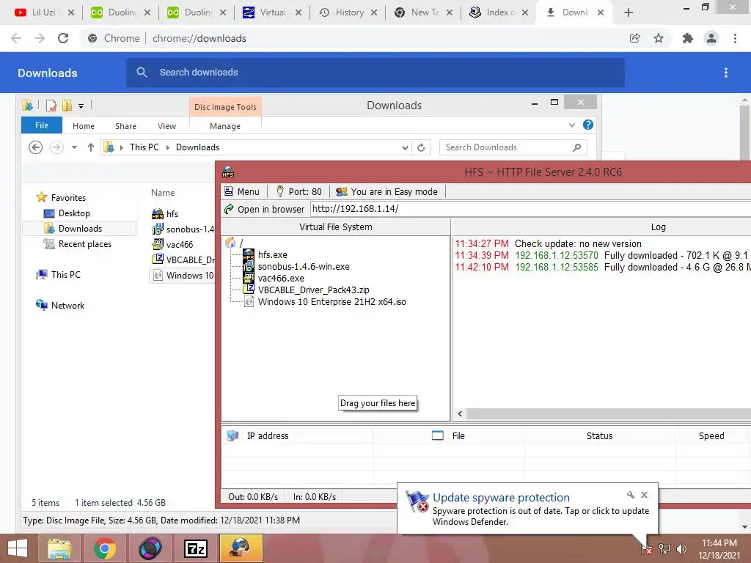Image resolution: width=751 pixels, height=563 pixels.
Task: Click the Port: 80 button in HFS
Action: [x=299, y=191]
